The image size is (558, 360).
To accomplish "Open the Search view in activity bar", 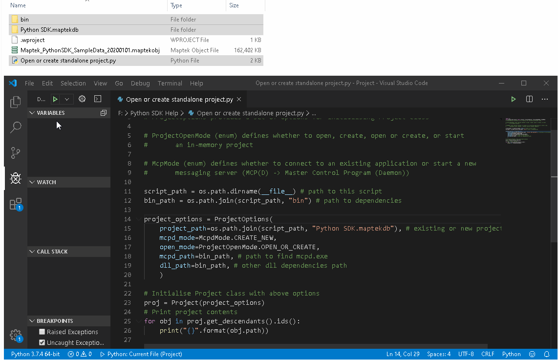I will pos(15,127).
